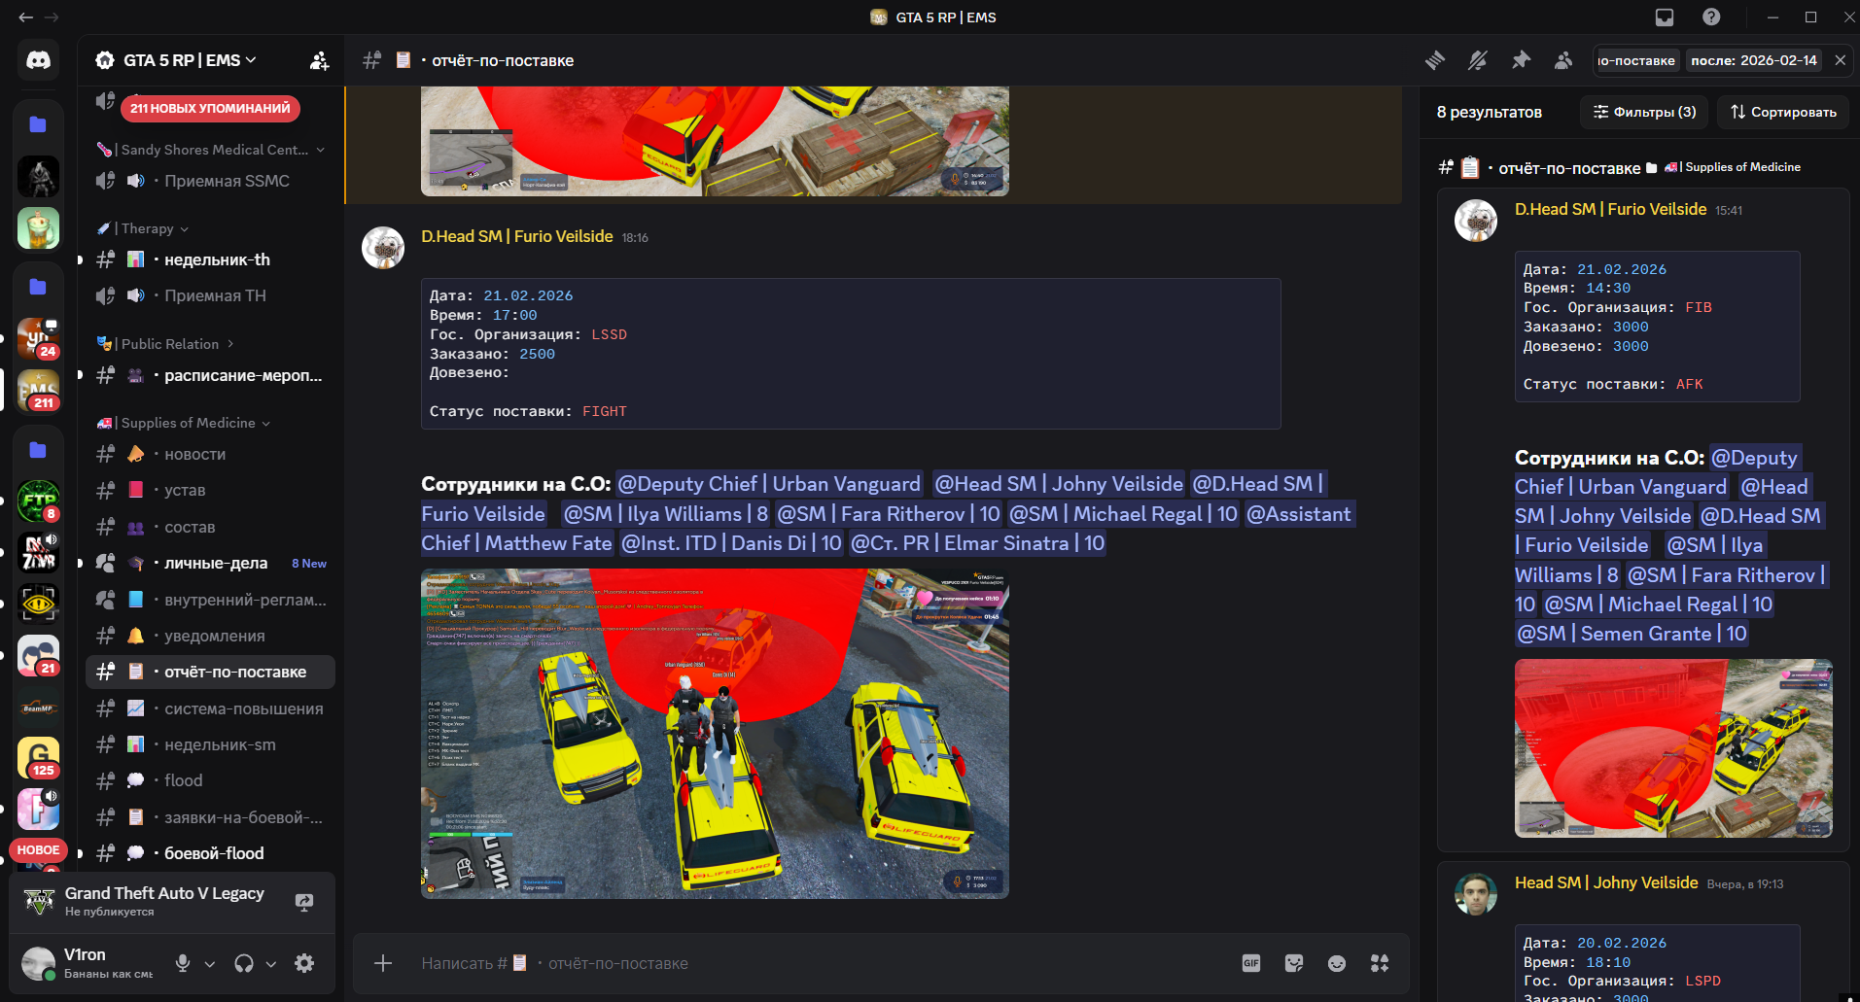Jump to 211 новых упоминаний
This screenshot has height=1002, width=1860.
pos(210,108)
